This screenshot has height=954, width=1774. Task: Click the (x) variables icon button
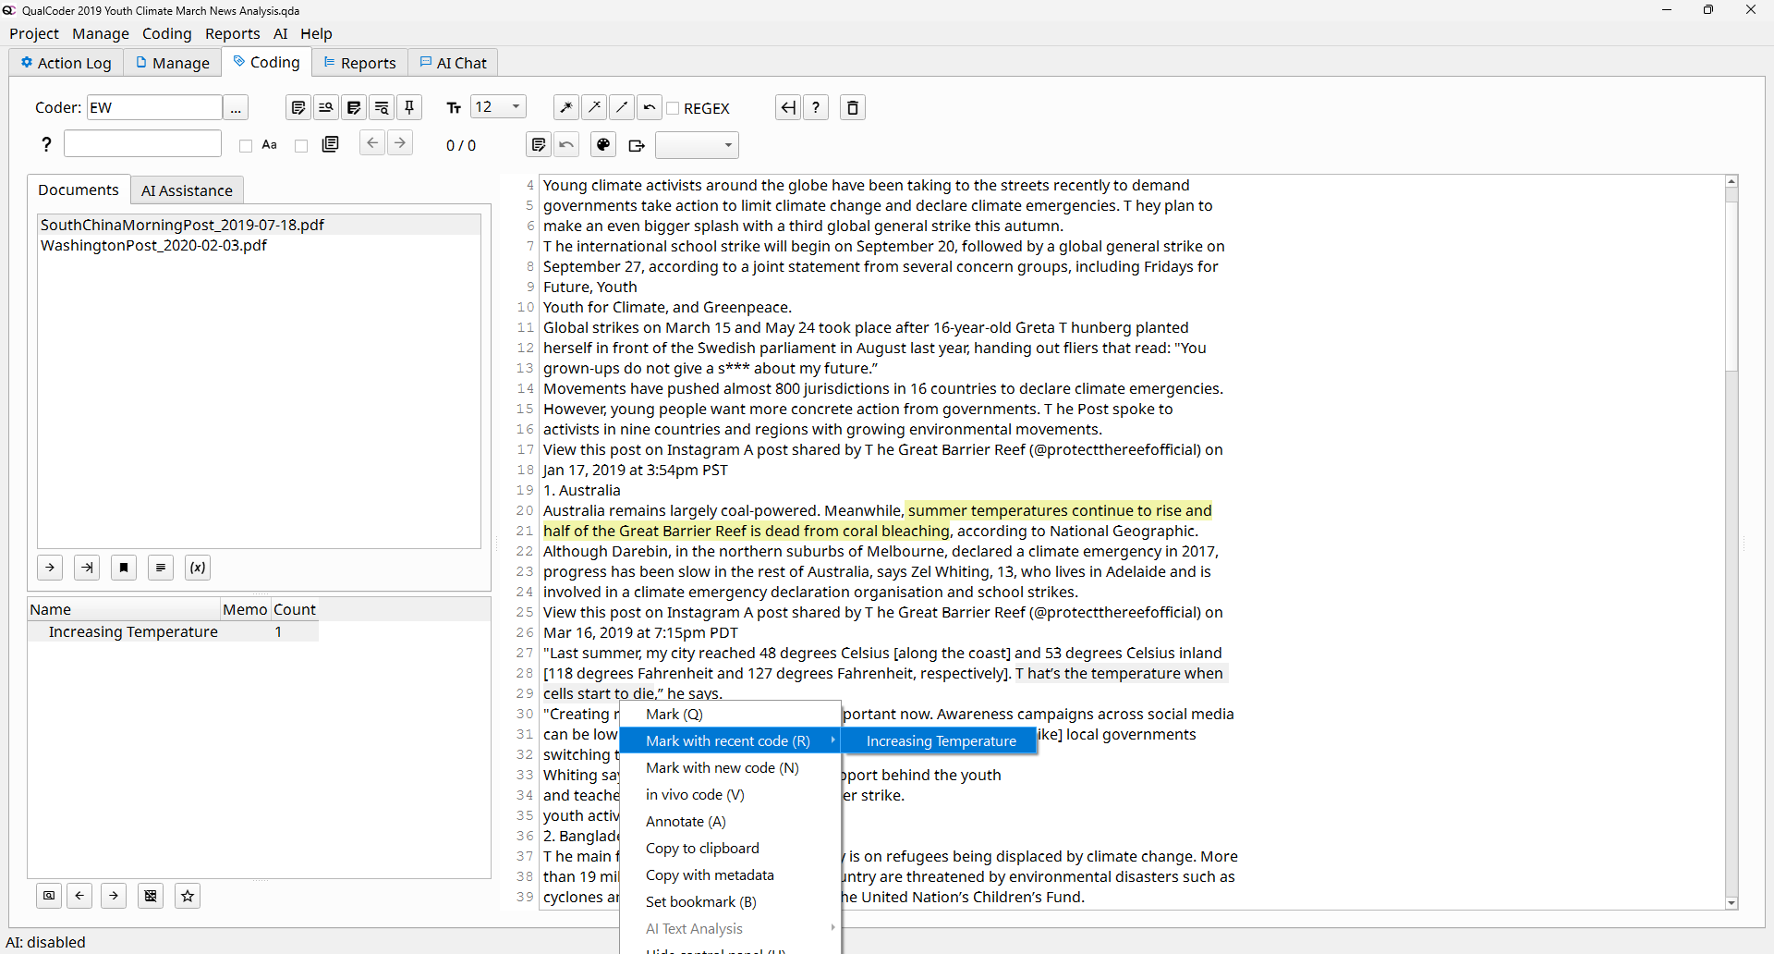point(198,568)
